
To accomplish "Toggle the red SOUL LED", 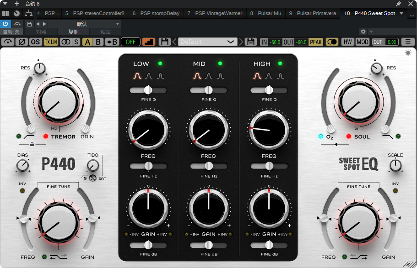I will pyautogui.click(x=349, y=137).
